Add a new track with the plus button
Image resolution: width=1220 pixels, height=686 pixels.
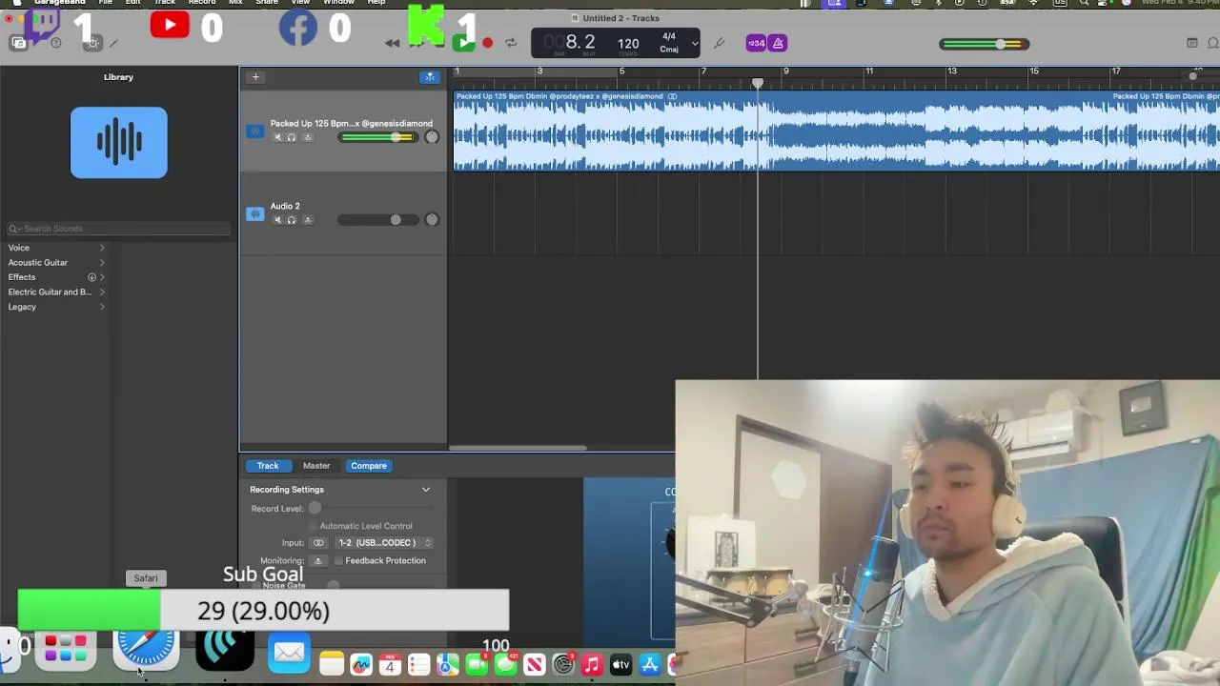tap(255, 77)
